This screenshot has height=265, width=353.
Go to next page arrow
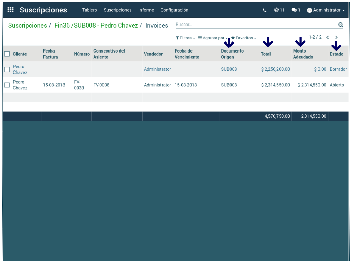tap(336, 37)
